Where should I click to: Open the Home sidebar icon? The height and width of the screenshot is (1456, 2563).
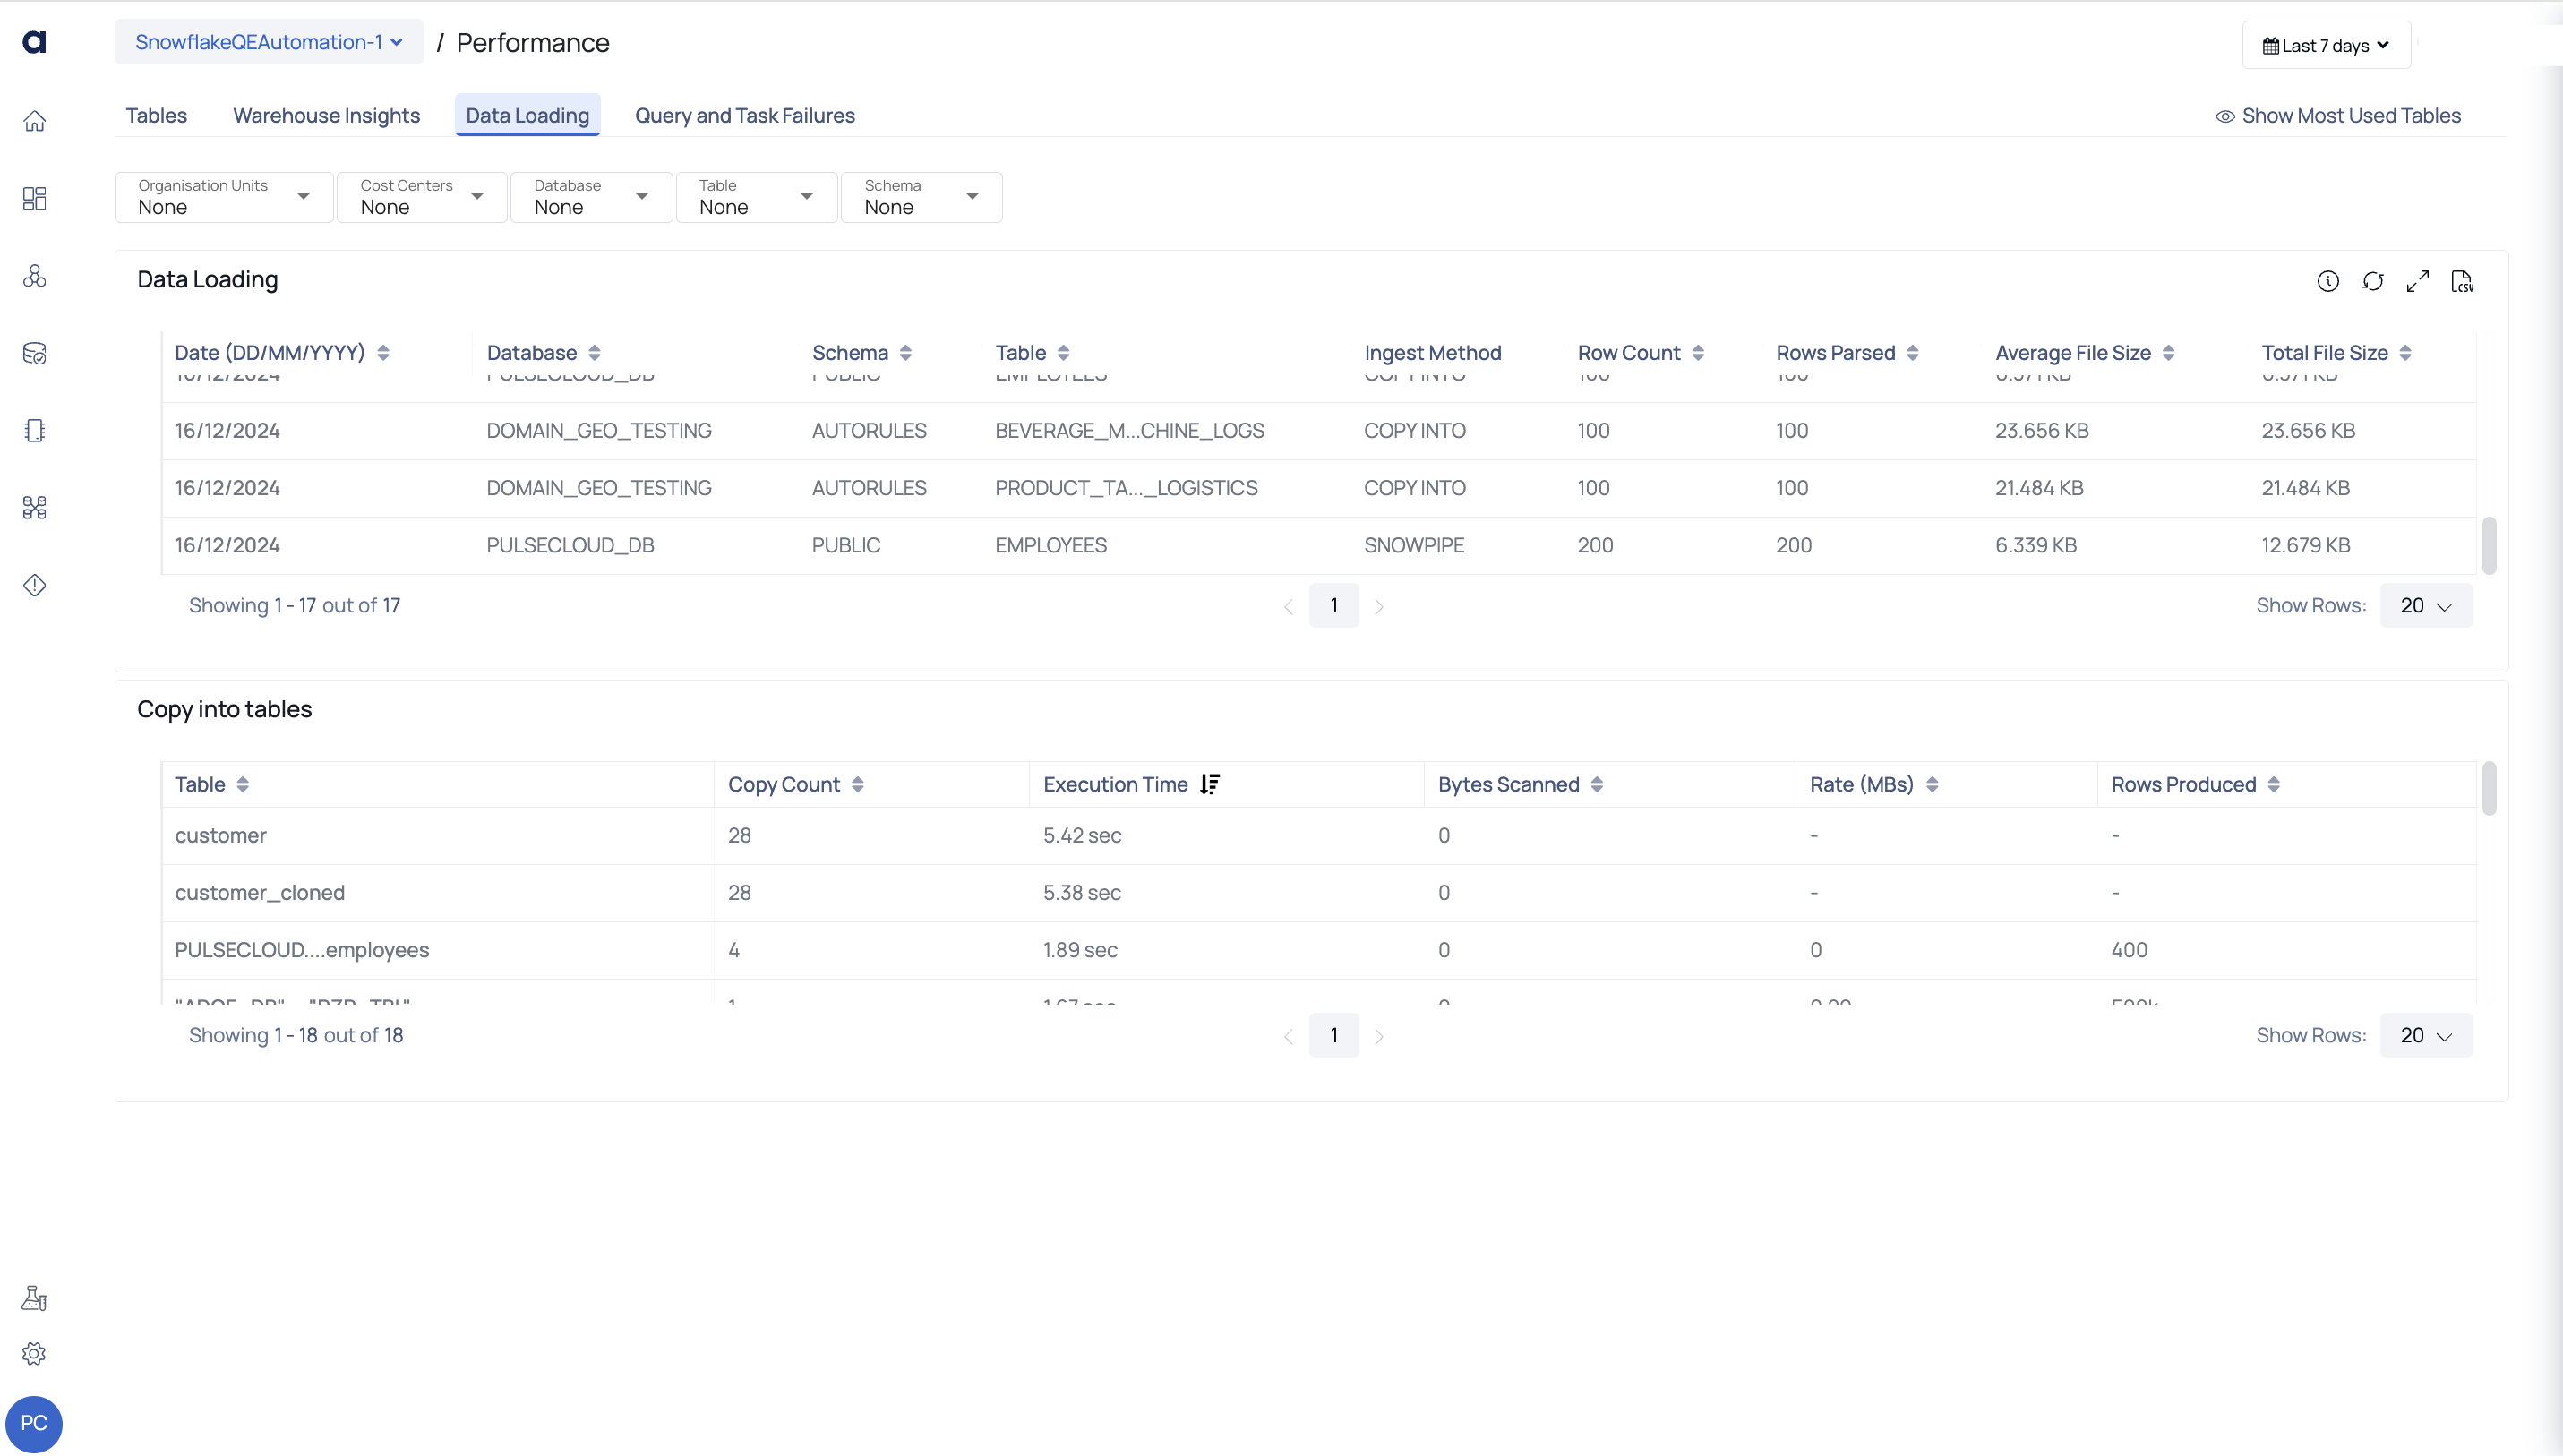(34, 121)
